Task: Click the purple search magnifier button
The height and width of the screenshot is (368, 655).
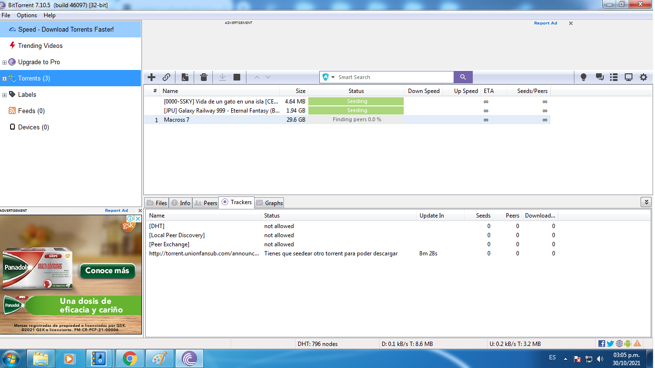Action: (463, 77)
